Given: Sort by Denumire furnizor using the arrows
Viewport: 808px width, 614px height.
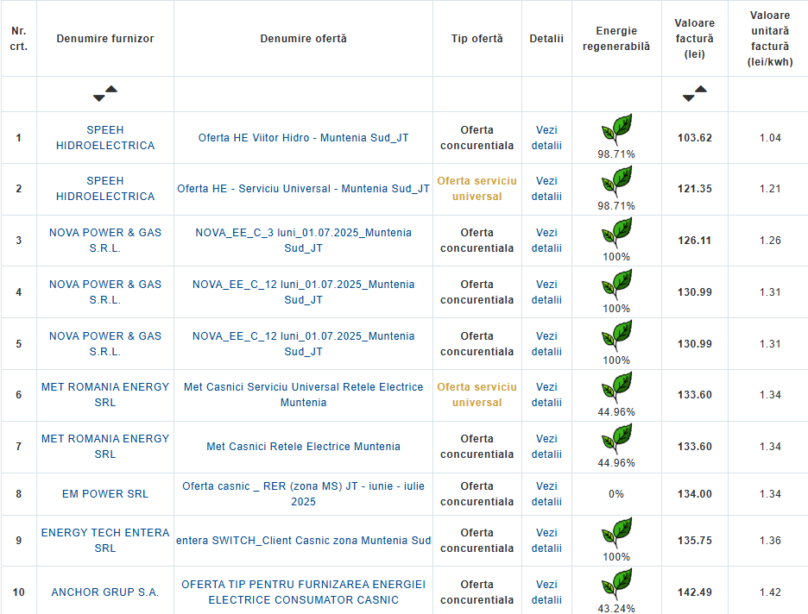Looking at the screenshot, I should click(x=105, y=94).
